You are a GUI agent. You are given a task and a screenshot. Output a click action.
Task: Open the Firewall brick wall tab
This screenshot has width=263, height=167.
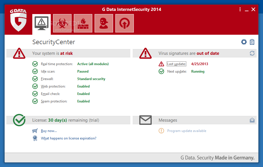pyautogui.click(x=83, y=23)
